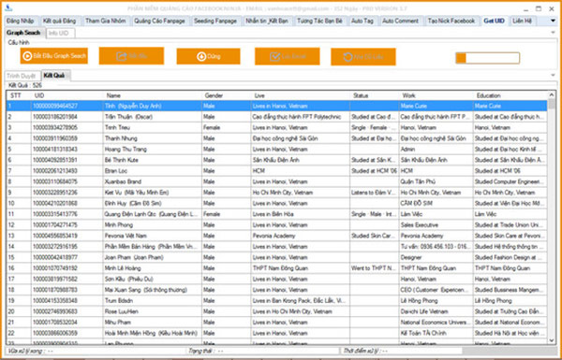Click the Designer work cell
Image resolution: width=562 pixels, height=360 pixels.
436,257
